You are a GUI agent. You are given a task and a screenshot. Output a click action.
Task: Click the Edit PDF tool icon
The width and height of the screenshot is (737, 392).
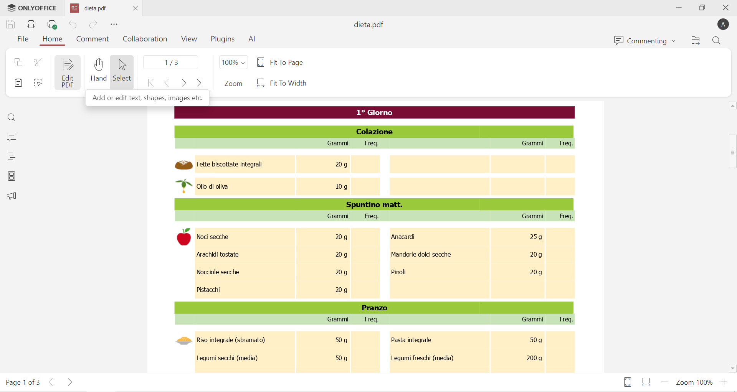pyautogui.click(x=68, y=72)
